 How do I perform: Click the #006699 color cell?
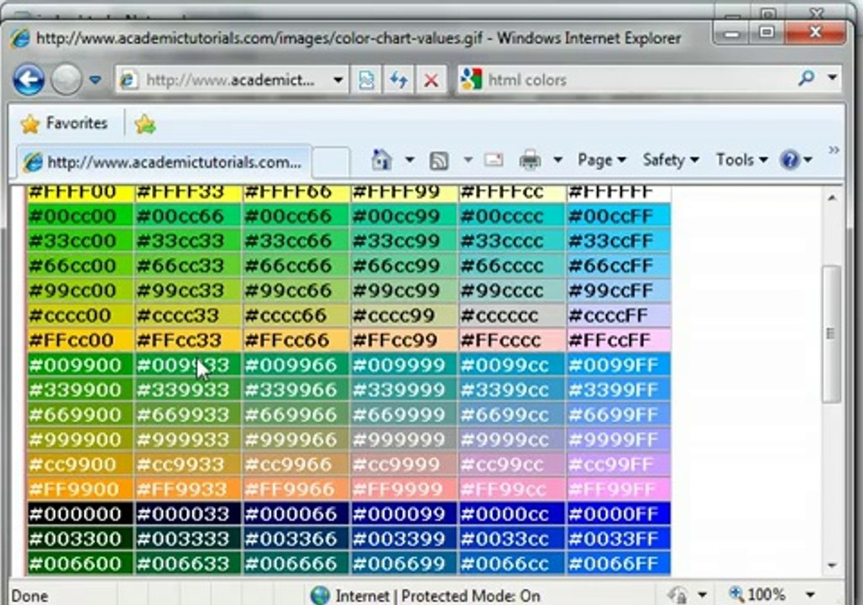[404, 563]
